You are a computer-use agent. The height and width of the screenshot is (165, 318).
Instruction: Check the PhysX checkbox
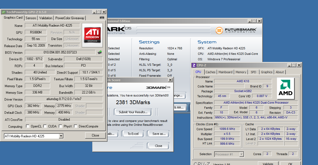[x=60, y=126]
